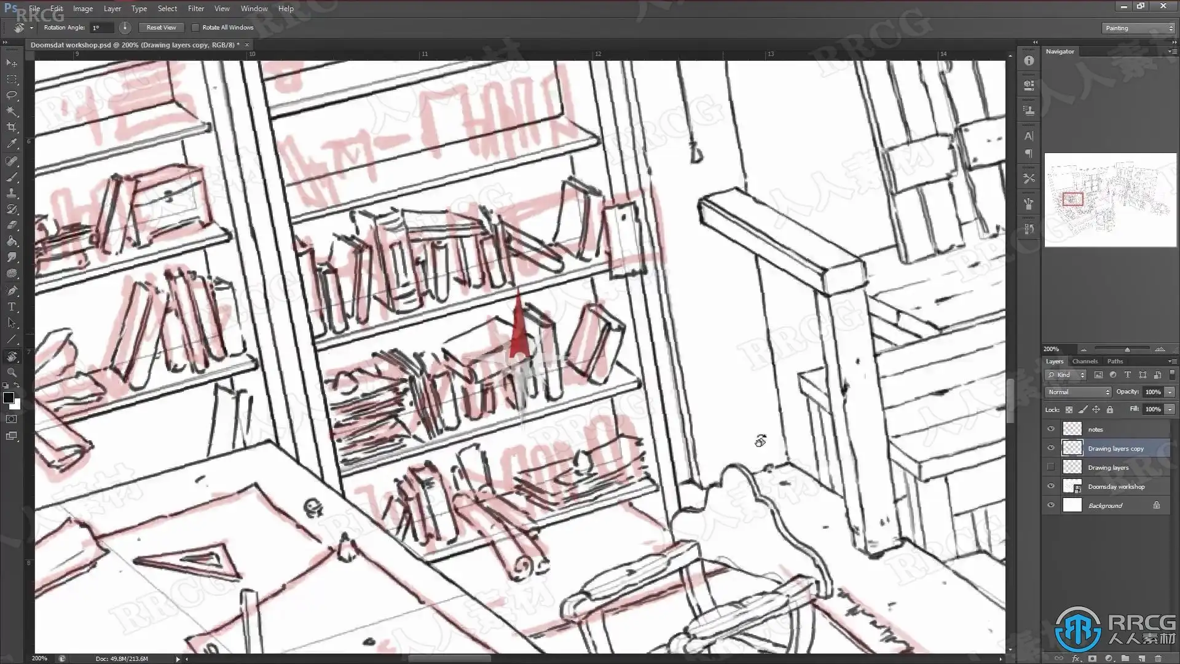This screenshot has height=664, width=1180.
Task: Select the Magic Wand tool
Action: tap(12, 111)
